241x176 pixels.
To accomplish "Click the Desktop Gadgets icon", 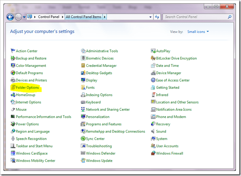I will pyautogui.click(x=83, y=73).
